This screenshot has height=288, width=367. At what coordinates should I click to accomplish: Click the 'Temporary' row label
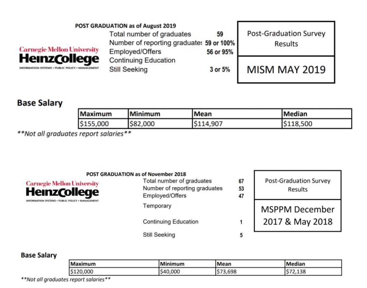(x=157, y=206)
